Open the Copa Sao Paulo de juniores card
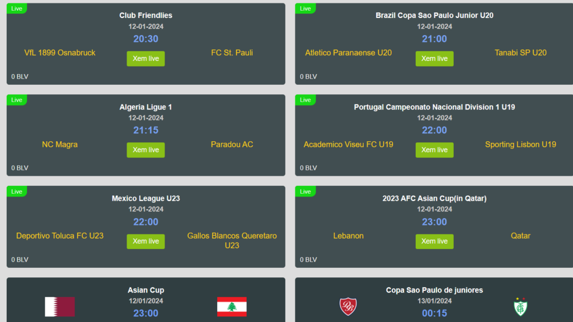The image size is (573, 322). coord(434,300)
